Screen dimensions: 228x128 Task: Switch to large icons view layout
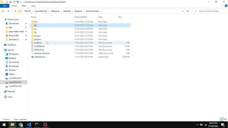[x=226, y=119]
